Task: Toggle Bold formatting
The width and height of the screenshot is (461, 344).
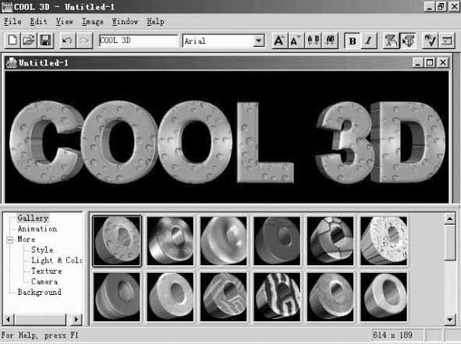Action: click(x=353, y=41)
